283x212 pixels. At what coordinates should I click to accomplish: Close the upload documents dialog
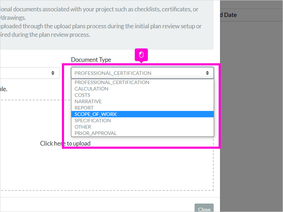coord(204,208)
